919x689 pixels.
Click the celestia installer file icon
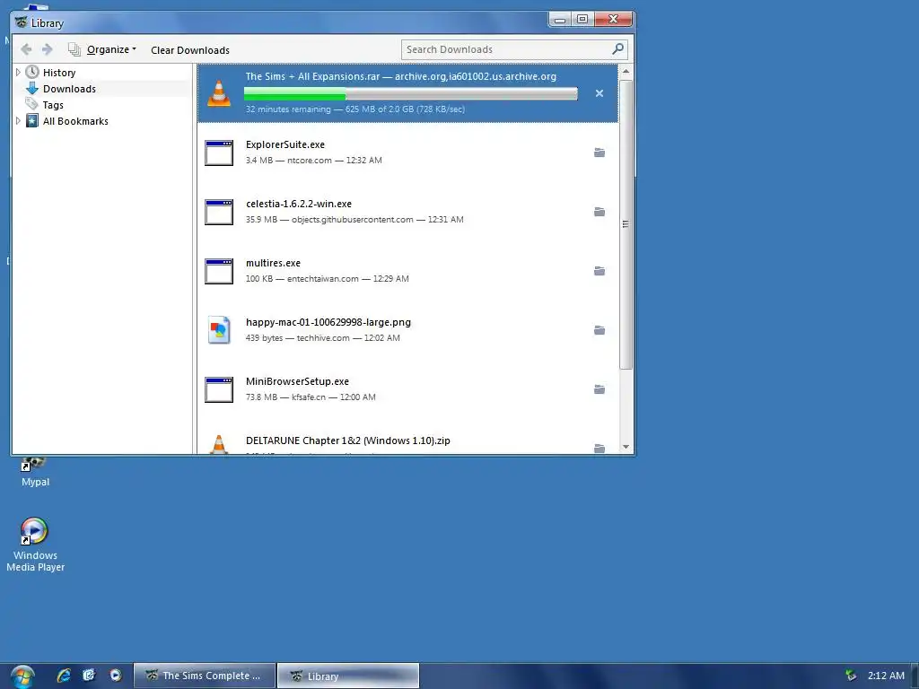[219, 212]
